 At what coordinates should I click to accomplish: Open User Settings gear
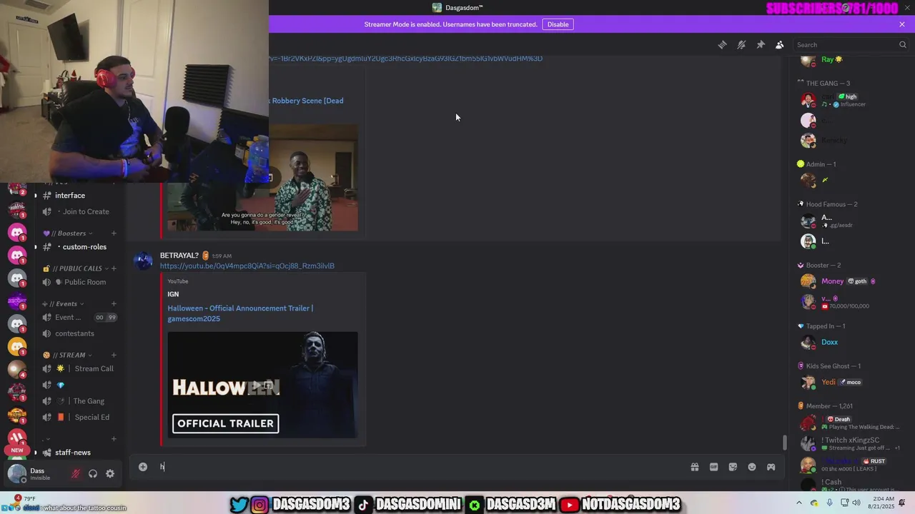pos(110,473)
